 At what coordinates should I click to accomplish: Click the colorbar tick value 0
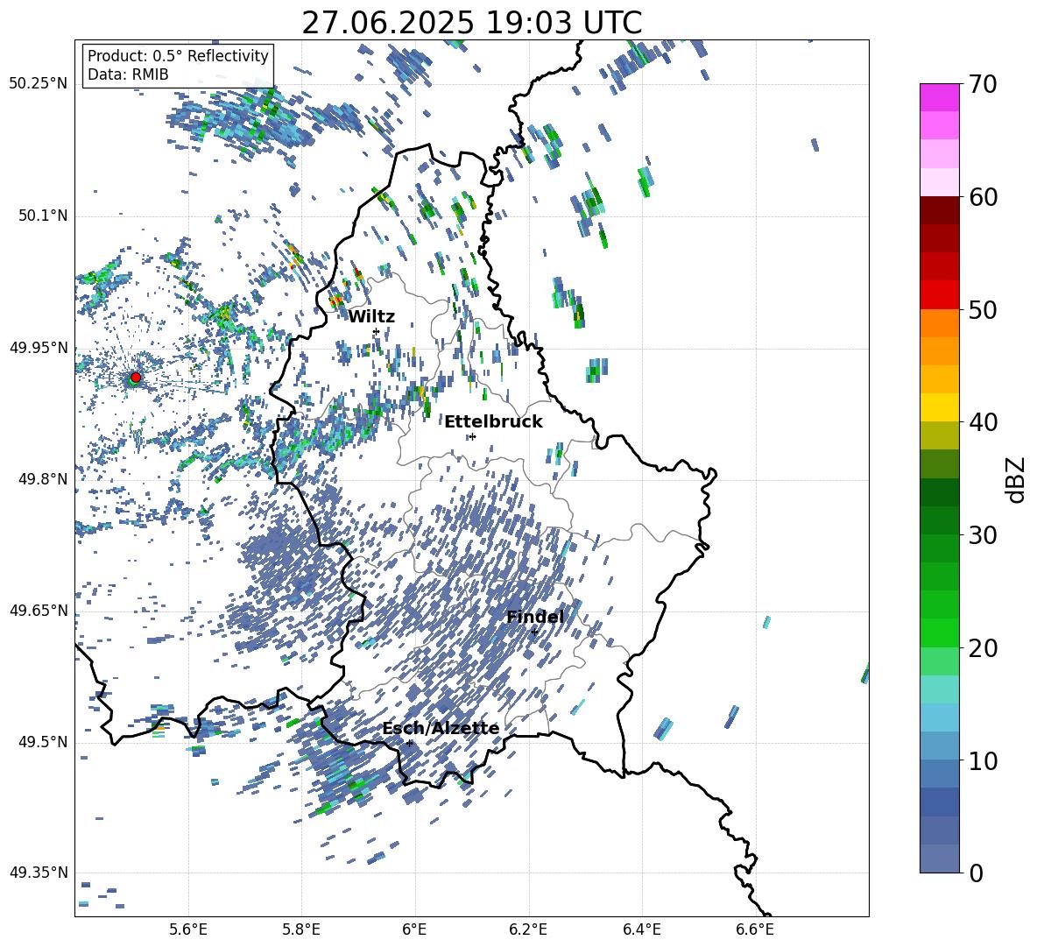[x=976, y=873]
